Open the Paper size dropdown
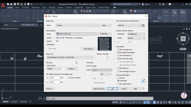Image resolution: width=191 pixels, height=107 pixels. tap(70, 57)
